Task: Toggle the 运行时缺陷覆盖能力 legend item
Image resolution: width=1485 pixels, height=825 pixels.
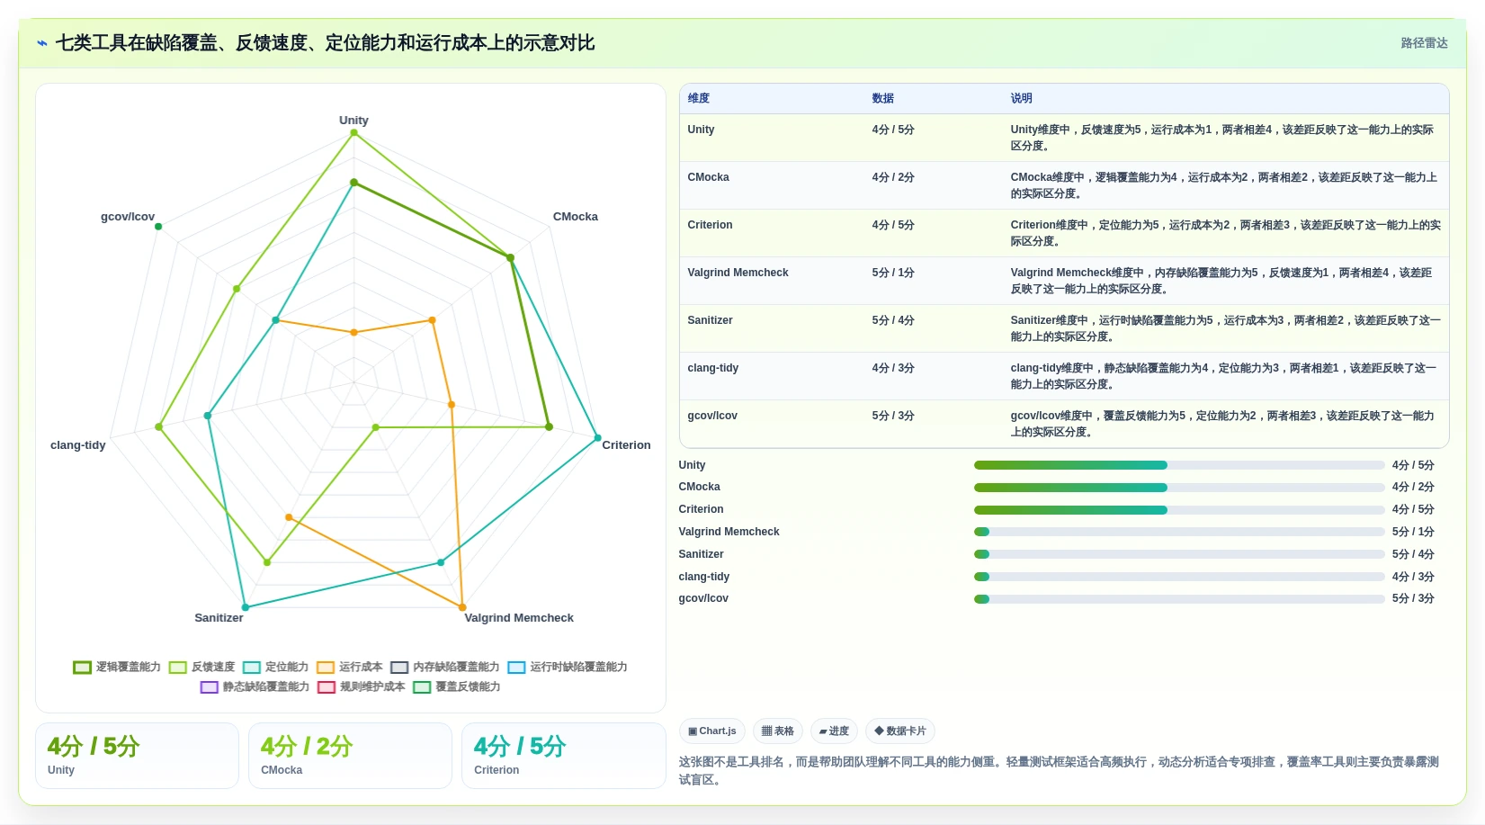Action: pos(568,667)
